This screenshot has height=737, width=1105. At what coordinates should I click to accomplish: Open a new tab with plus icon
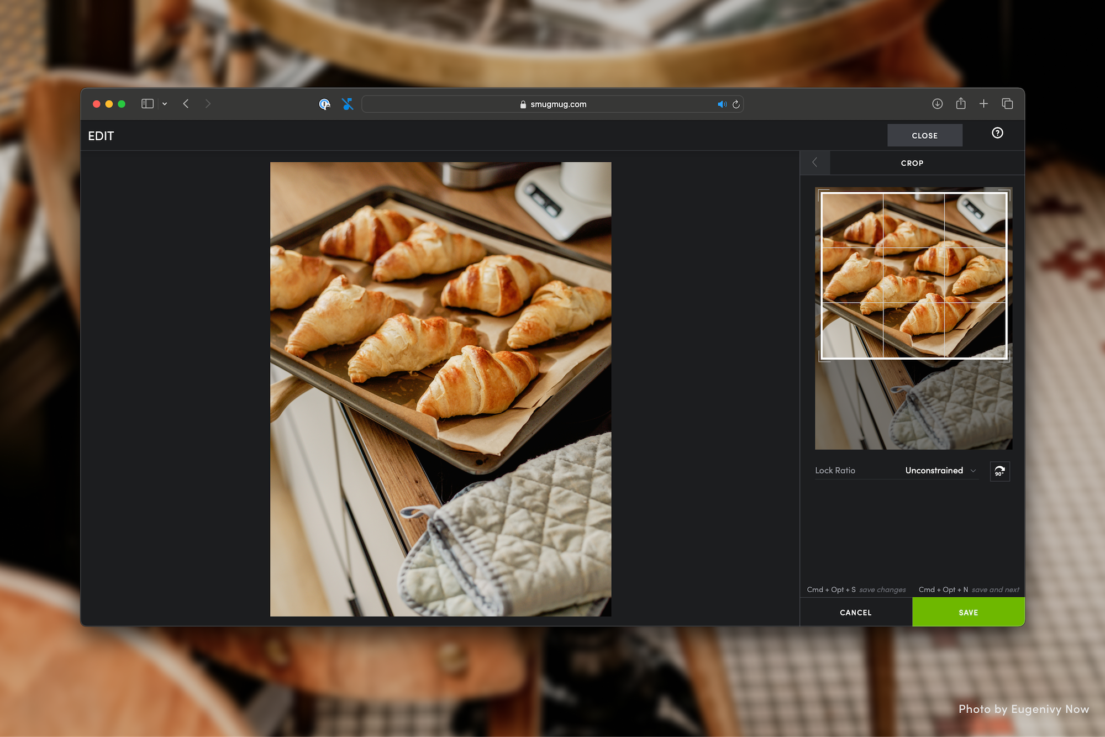(983, 104)
